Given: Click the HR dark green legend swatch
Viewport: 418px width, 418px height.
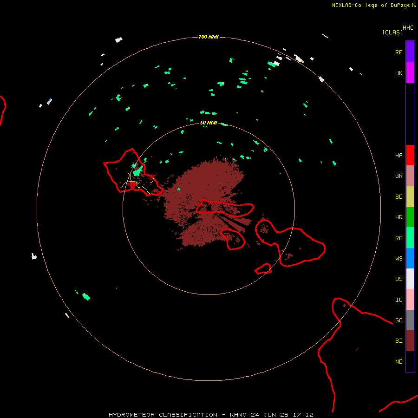Looking at the screenshot, I should pyautogui.click(x=410, y=217).
